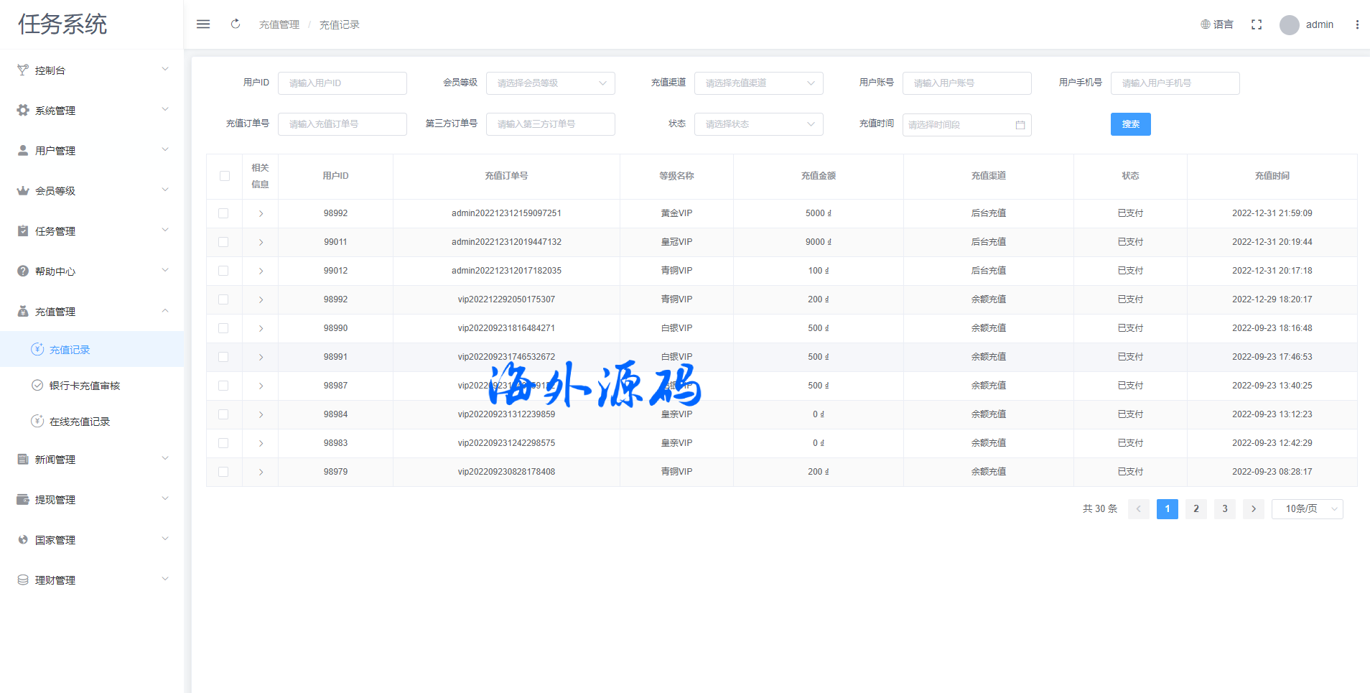Image resolution: width=1370 pixels, height=693 pixels.
Task: Click the hamburger menu collapse icon
Action: tap(203, 24)
